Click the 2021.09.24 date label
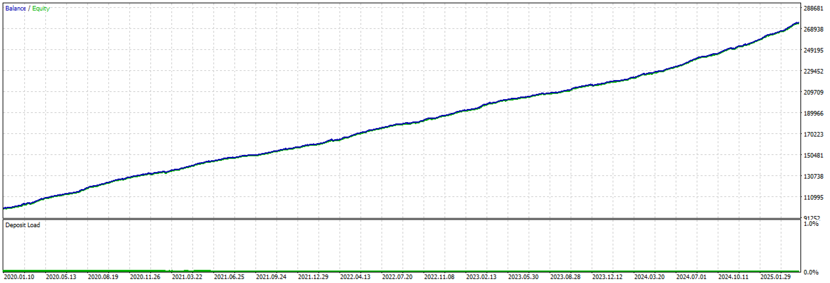The width and height of the screenshot is (830, 283). 271,278
